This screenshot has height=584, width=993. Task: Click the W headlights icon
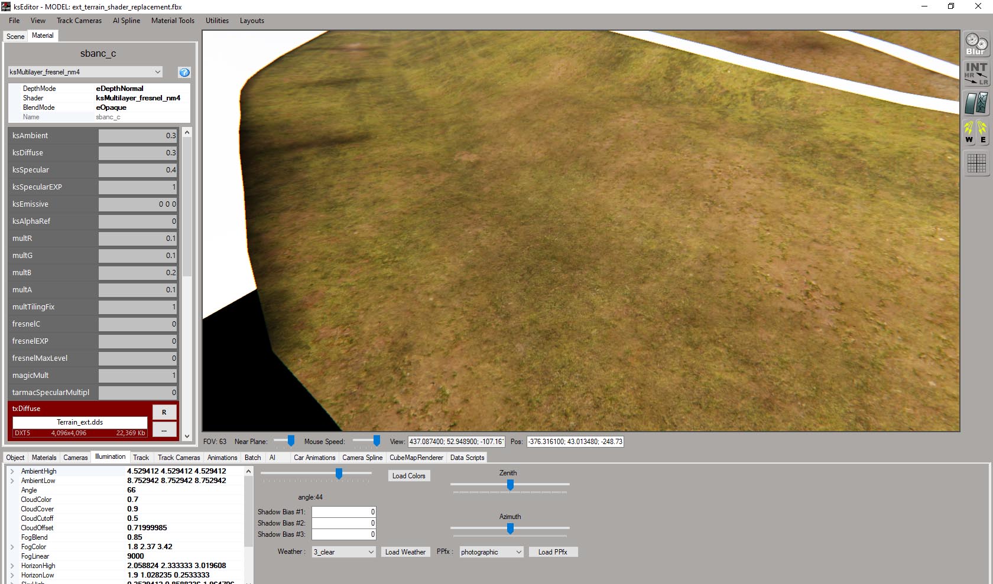[969, 132]
